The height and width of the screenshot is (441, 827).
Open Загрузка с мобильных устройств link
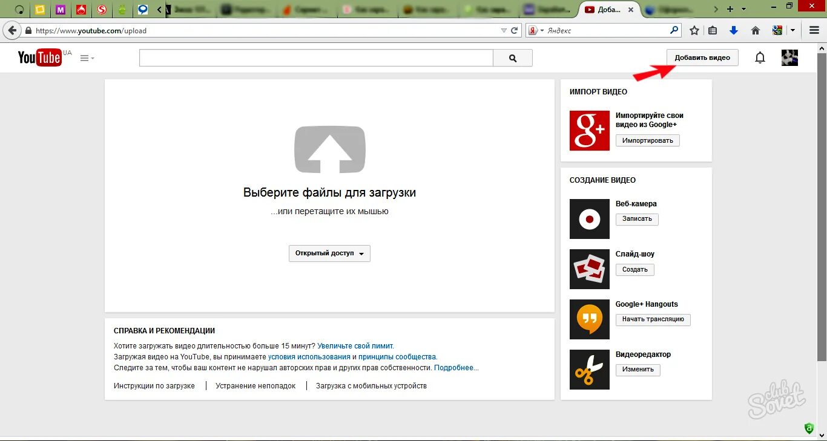click(x=371, y=386)
